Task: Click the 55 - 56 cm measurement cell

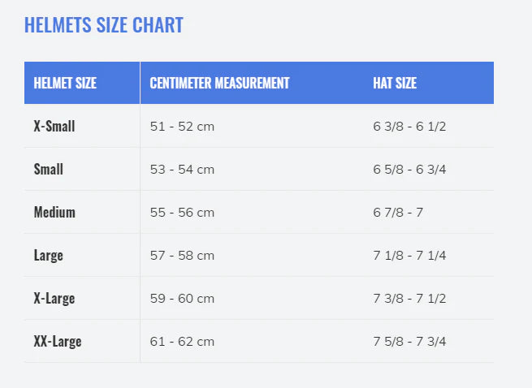Action: [182, 213]
